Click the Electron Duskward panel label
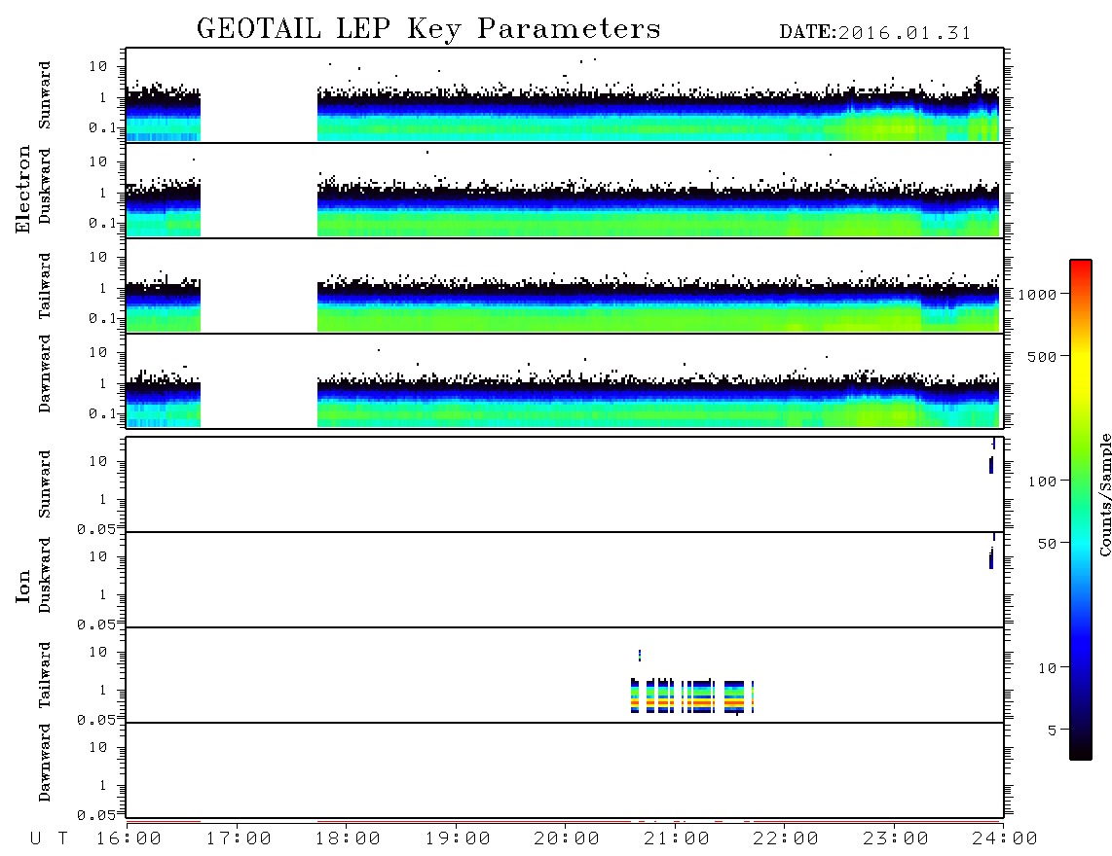Image resolution: width=1112 pixels, height=856 pixels. [x=44, y=186]
